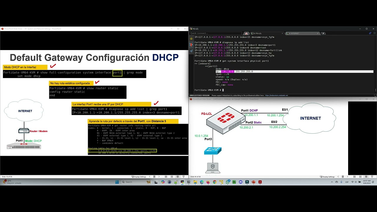Show hidden tray icons chevron

[332, 182]
